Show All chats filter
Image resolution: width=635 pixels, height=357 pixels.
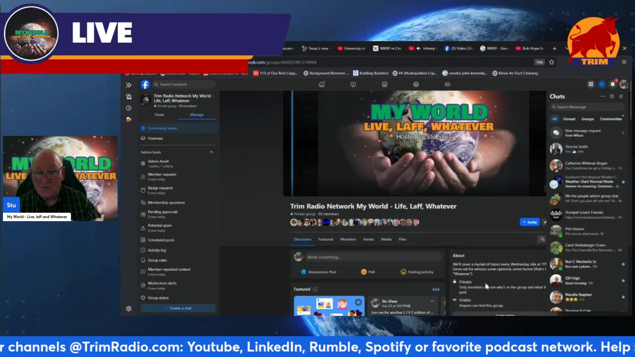[555, 119]
